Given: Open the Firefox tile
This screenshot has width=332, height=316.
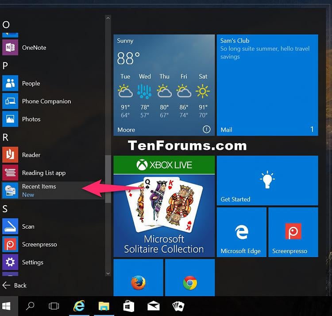Looking at the screenshot, I should coord(138,277).
